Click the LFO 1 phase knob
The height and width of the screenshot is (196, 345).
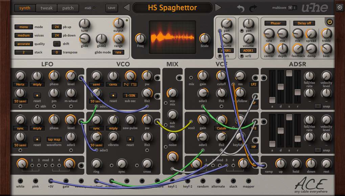[54, 76]
